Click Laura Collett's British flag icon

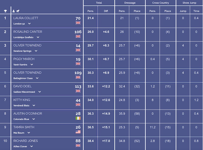coord(78,23)
